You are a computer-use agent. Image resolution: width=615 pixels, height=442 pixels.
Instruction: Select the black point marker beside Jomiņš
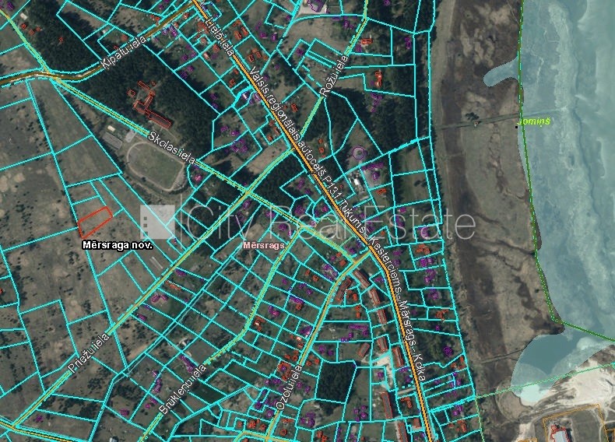[x=518, y=123]
